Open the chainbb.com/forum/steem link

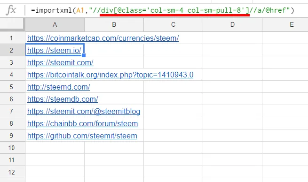pyautogui.click(x=82, y=123)
